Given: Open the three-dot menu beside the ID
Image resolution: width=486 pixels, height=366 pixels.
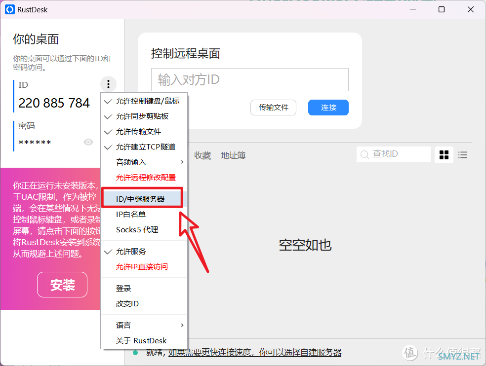Looking at the screenshot, I should (x=108, y=84).
